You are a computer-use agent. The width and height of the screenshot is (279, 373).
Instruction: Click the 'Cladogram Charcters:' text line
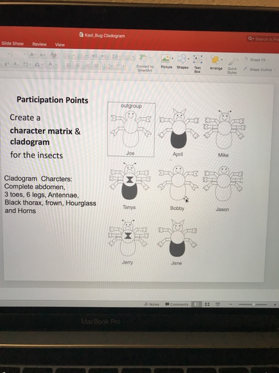point(38,179)
